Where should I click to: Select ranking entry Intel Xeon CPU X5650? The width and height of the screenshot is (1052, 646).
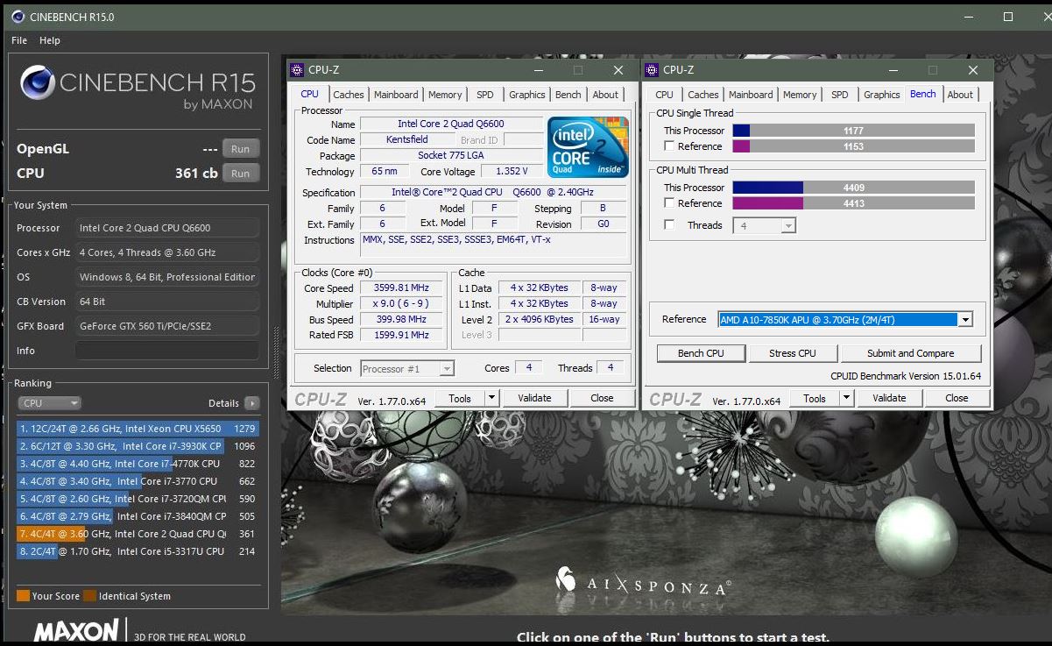coord(138,429)
